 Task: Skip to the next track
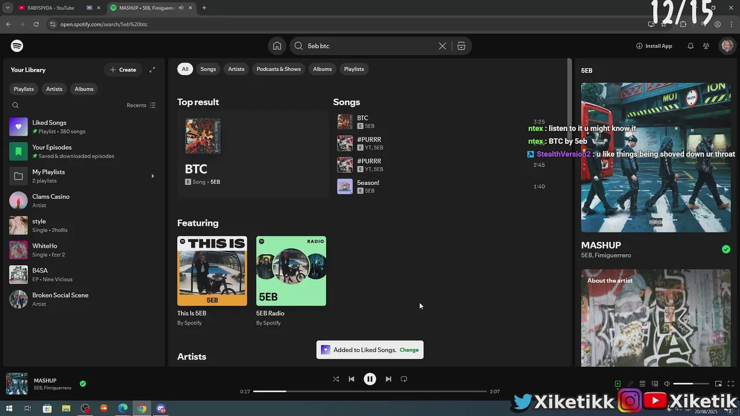[x=388, y=379]
